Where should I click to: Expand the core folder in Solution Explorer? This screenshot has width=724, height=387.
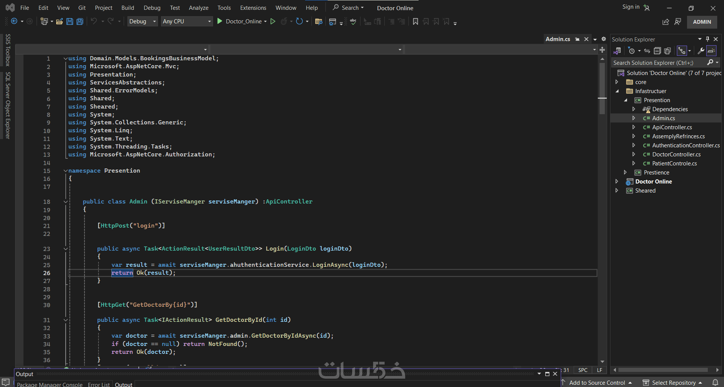coord(617,82)
